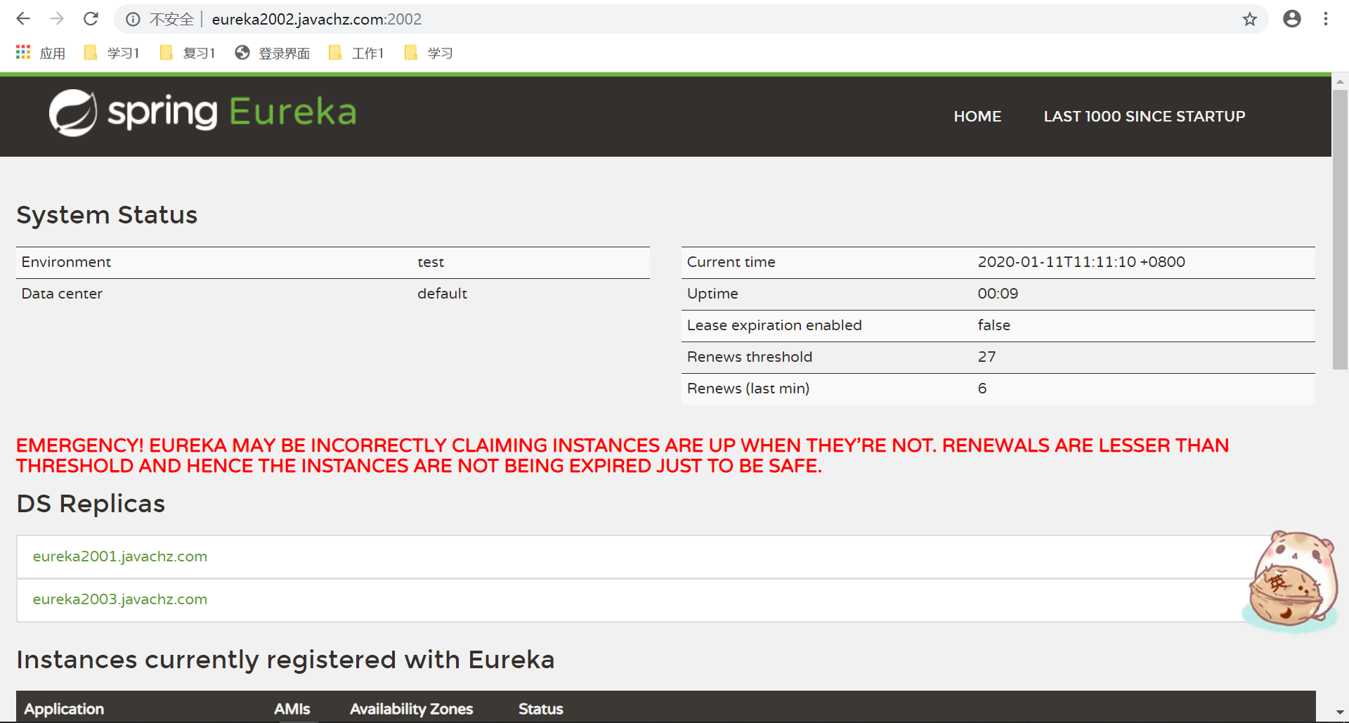Open eureka2001.javachz.com replica link
Screen dimensions: 1349x723
[120, 556]
